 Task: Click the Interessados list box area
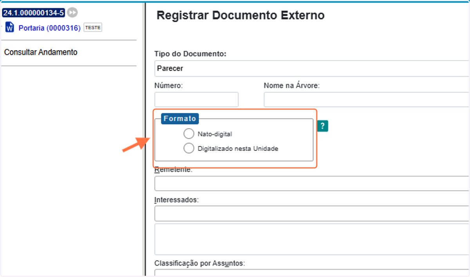coord(312,239)
